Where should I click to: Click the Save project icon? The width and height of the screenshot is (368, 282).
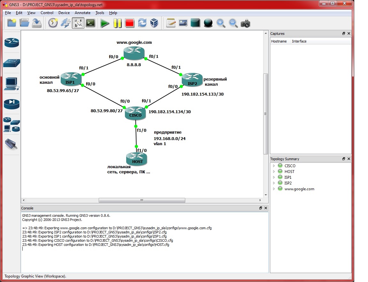tap(37, 23)
